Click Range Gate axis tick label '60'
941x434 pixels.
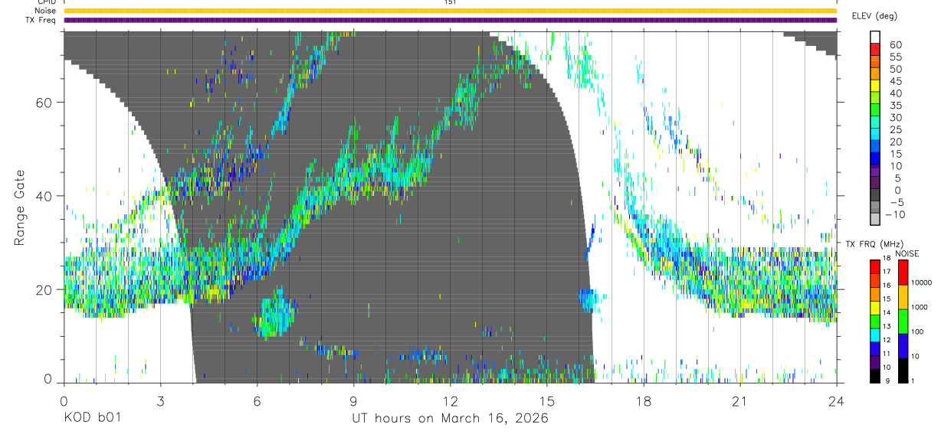click(43, 103)
